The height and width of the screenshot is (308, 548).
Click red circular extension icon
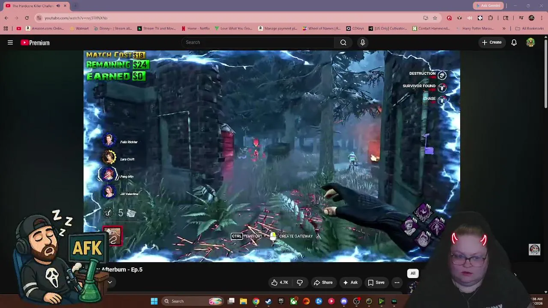point(449,18)
